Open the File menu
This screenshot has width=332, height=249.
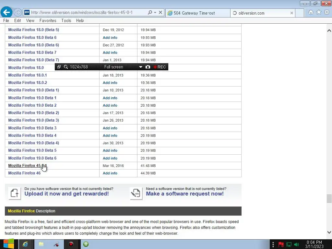6,20
